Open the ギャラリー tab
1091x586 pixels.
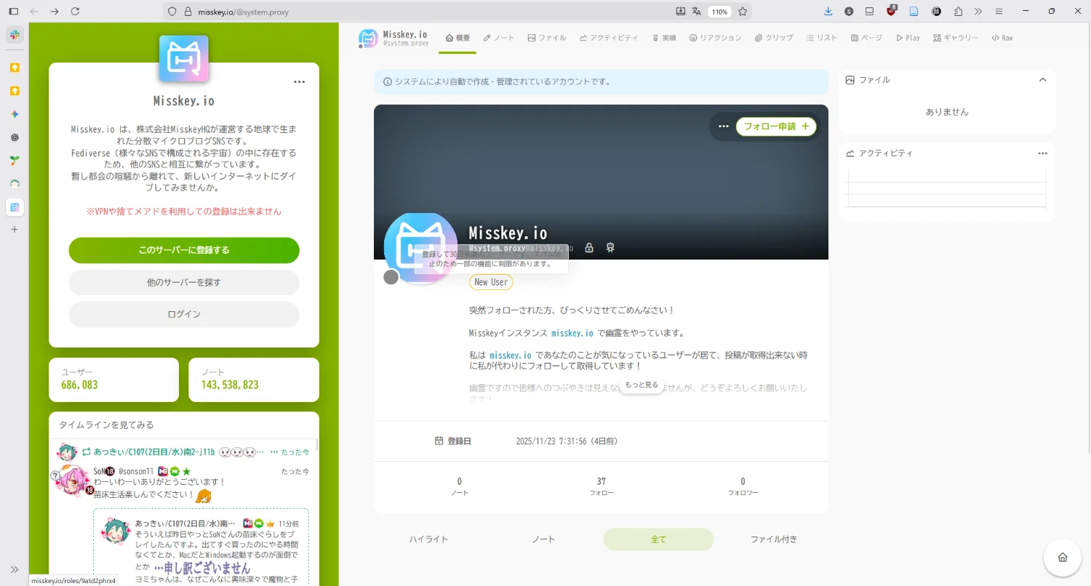955,38
